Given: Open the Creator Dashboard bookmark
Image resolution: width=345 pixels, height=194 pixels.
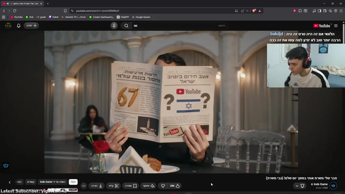Looking at the screenshot, I should coord(101,17).
